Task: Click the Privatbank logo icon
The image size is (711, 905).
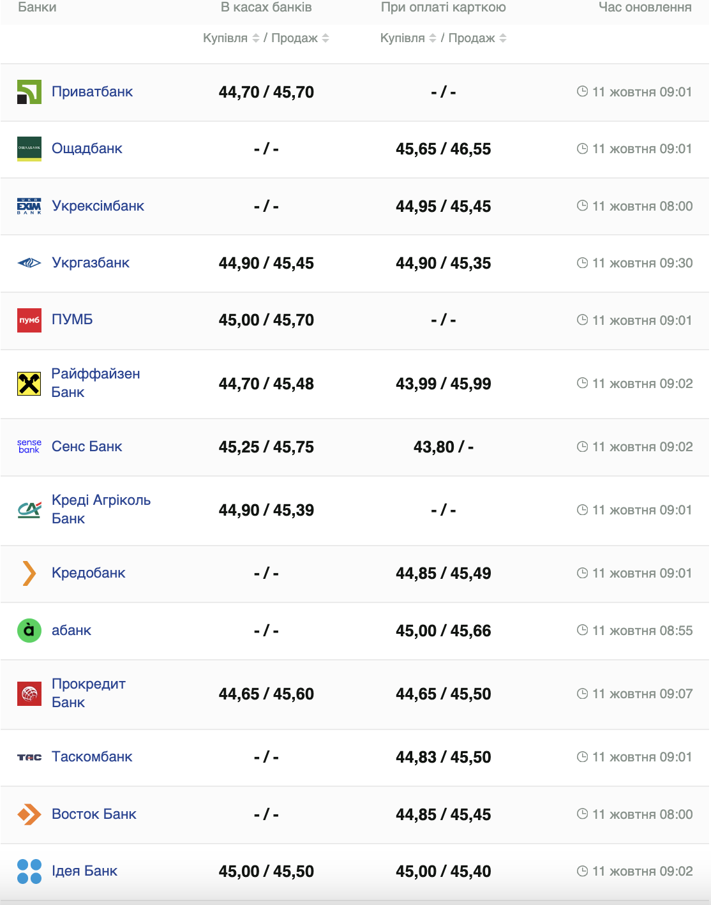Action: pos(29,92)
